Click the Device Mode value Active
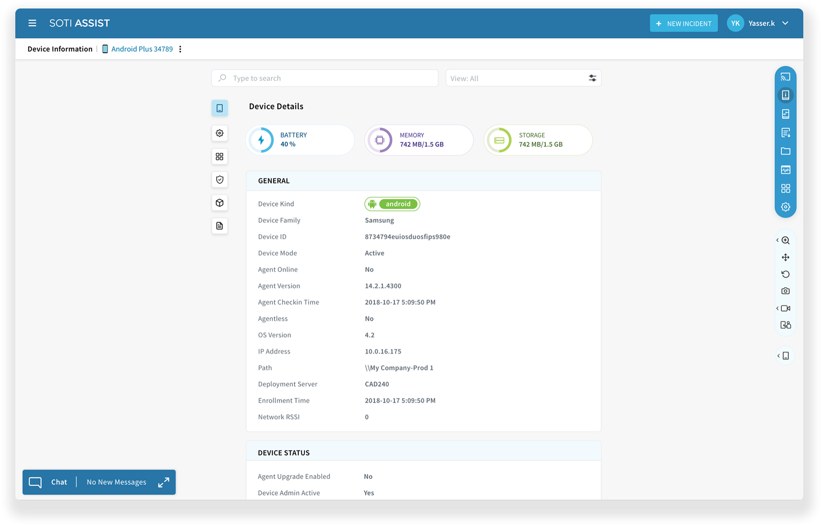Viewport: 822px width, 526px height. tap(375, 253)
